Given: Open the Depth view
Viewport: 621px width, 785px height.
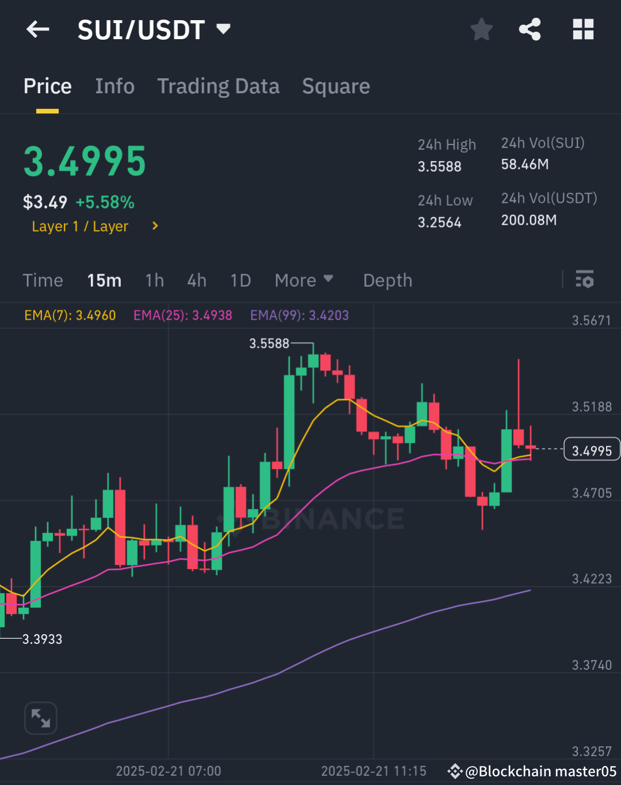Looking at the screenshot, I should click(x=387, y=280).
